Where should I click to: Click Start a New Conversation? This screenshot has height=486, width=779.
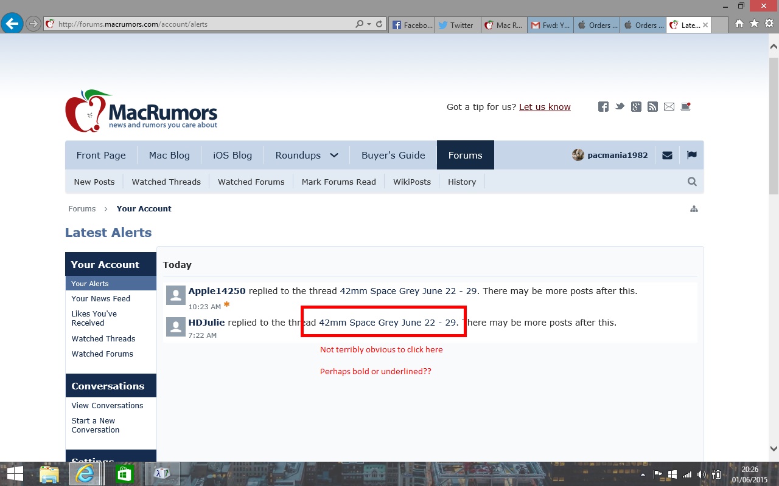(96, 425)
